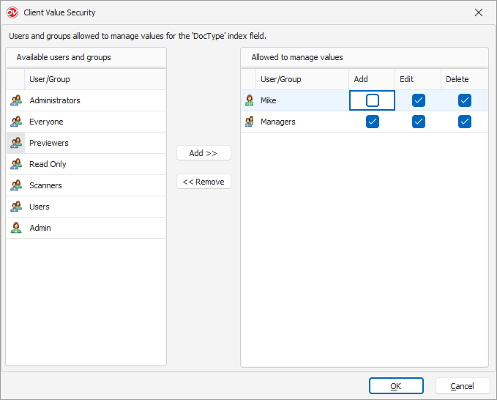Viewport: 497px width, 400px height.
Task: Click the Add column header
Action: [372, 79]
